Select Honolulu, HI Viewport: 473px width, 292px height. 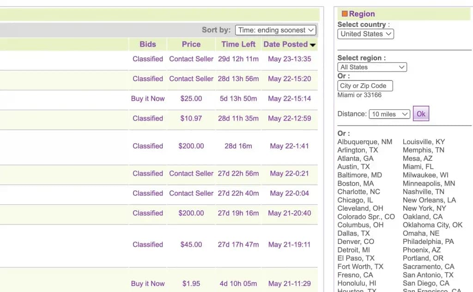[357, 283]
